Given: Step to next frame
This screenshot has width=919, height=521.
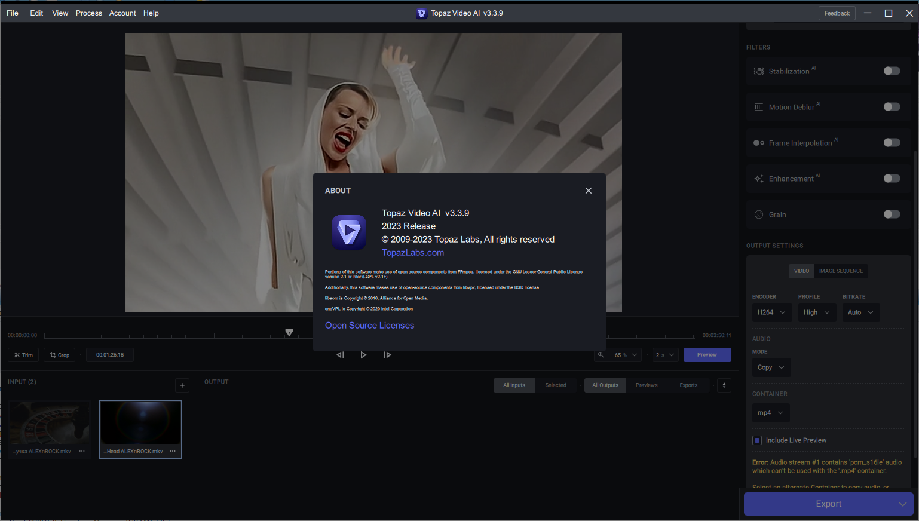Looking at the screenshot, I should tap(387, 355).
